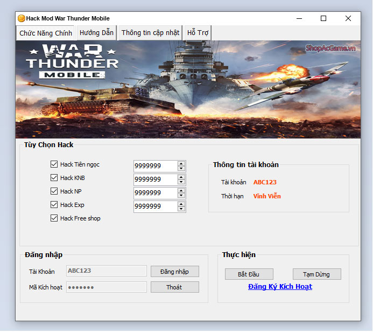Focus the Hack NP amount field

click(x=156, y=193)
